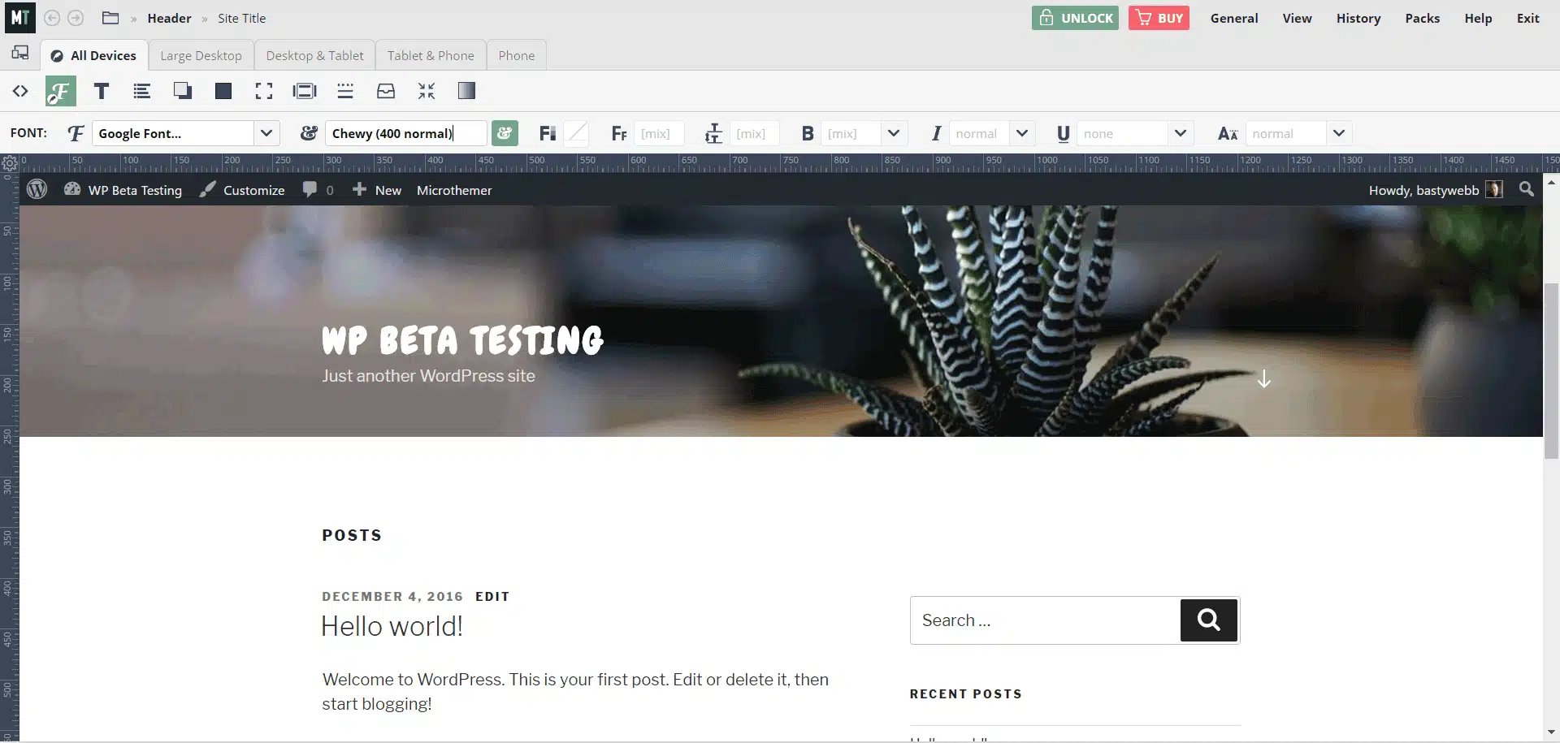
Task: Select the Background property group icon
Action: click(x=223, y=91)
